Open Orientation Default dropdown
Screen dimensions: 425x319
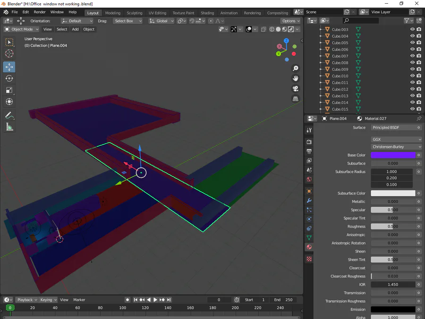[77, 21]
